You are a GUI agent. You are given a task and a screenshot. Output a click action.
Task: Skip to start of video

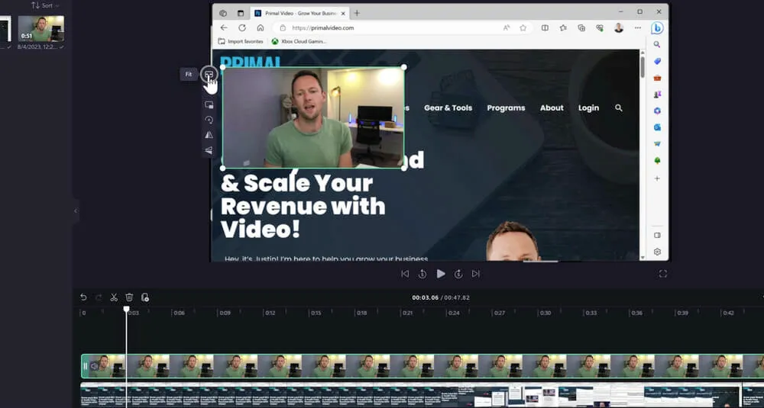pyautogui.click(x=405, y=274)
